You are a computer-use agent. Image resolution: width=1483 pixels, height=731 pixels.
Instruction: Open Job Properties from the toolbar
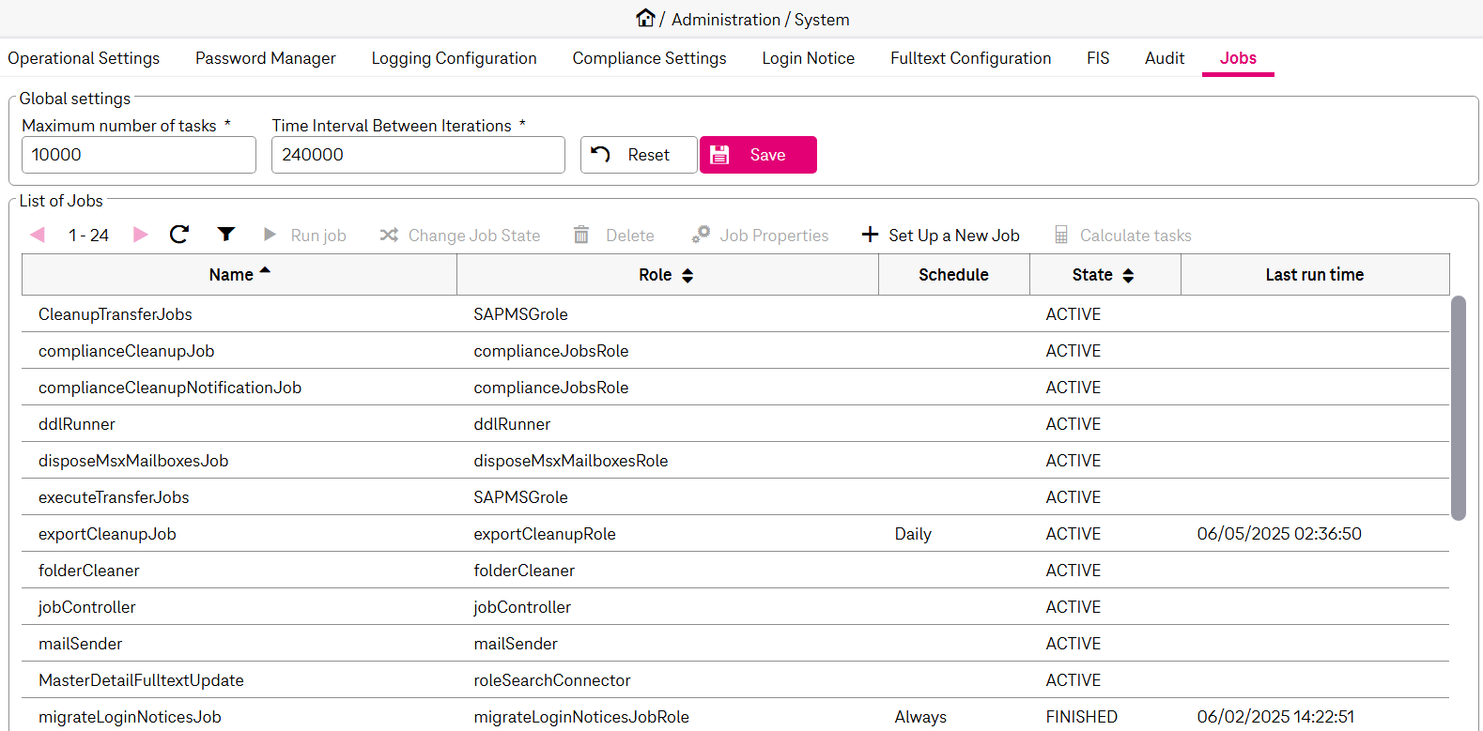761,236
